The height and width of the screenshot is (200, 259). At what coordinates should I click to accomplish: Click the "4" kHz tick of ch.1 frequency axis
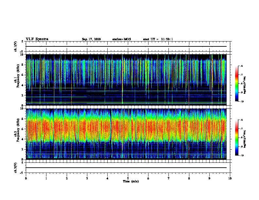(23, 85)
